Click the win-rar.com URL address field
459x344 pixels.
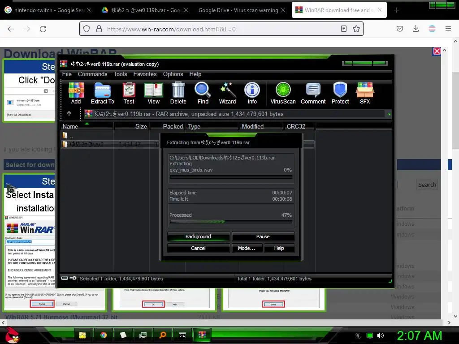(x=221, y=29)
